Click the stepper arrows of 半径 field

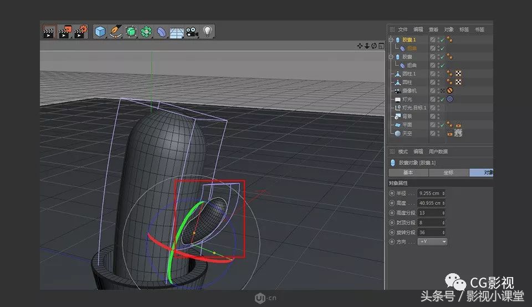tap(443, 193)
